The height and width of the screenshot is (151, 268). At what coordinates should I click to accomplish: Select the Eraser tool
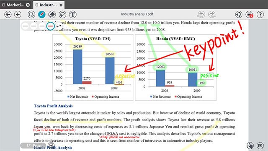click(52, 14)
